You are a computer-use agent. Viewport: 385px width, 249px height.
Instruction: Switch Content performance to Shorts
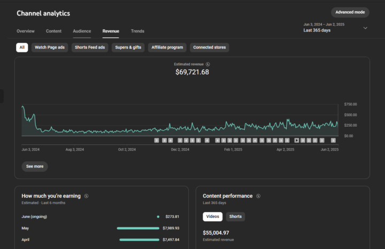click(x=235, y=216)
